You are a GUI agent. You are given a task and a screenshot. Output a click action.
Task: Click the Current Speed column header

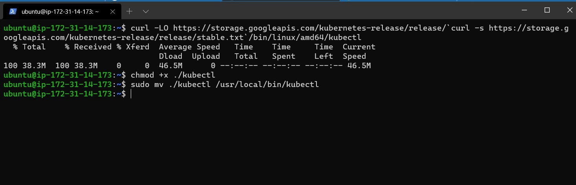point(359,52)
